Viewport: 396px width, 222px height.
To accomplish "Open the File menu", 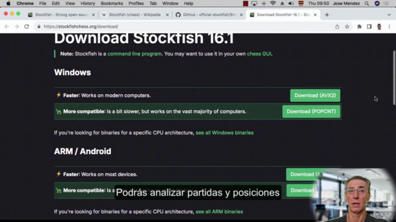I will (x=43, y=4).
